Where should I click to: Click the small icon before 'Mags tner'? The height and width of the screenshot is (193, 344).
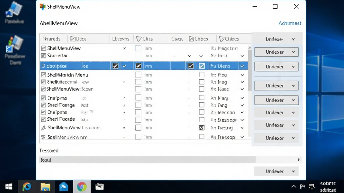click(213, 48)
